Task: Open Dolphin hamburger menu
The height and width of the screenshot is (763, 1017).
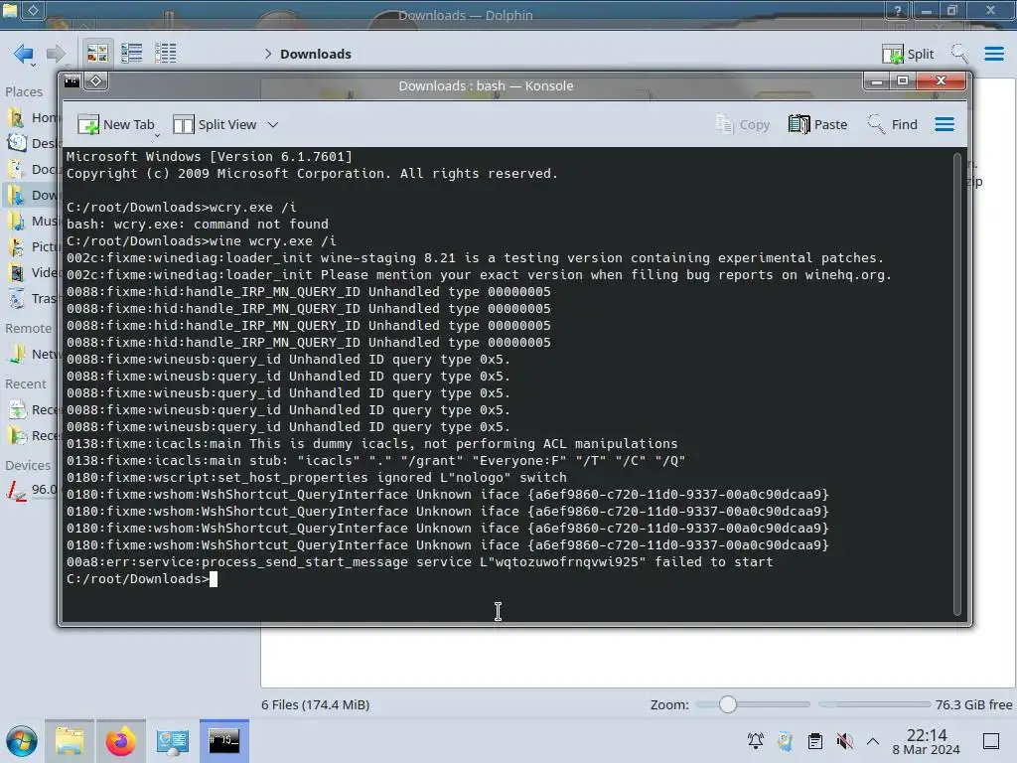Action: click(x=993, y=54)
